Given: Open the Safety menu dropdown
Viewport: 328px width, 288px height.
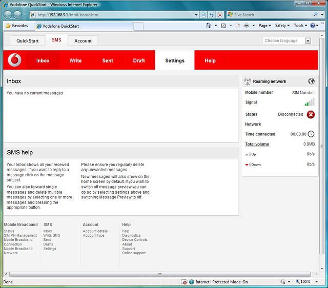Looking at the screenshot, I should (282, 26).
